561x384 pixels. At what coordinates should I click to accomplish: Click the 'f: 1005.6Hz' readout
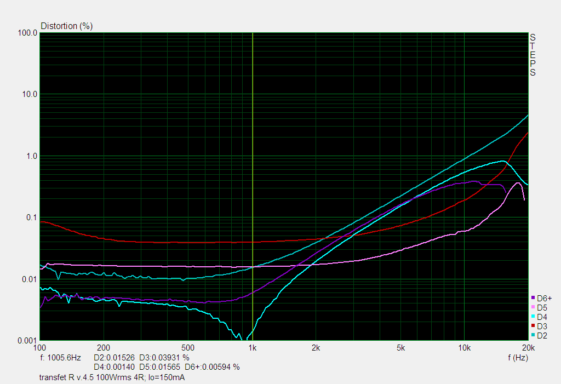[x=60, y=358]
